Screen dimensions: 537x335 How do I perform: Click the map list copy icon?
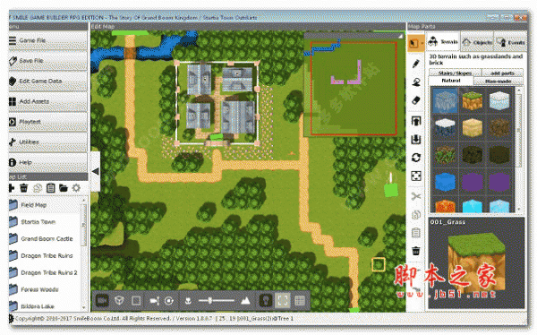coord(37,188)
